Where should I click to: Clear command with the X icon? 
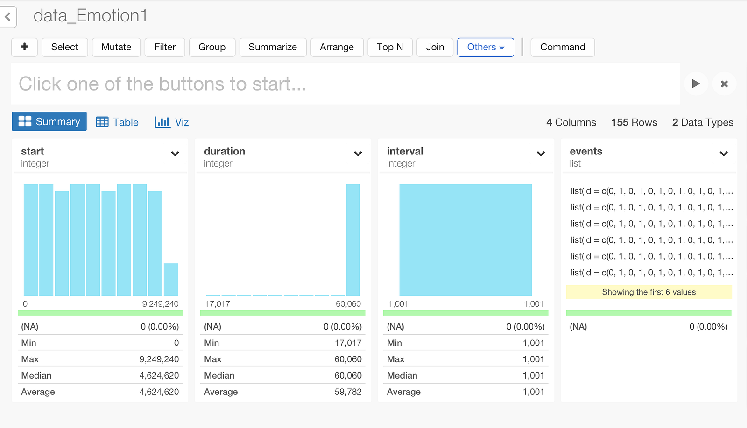pos(724,84)
